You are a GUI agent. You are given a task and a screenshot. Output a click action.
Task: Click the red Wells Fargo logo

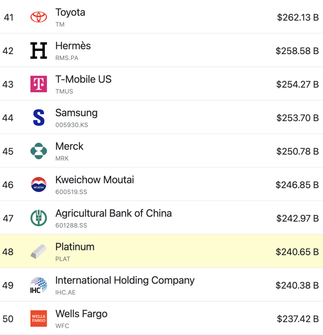[x=39, y=319]
